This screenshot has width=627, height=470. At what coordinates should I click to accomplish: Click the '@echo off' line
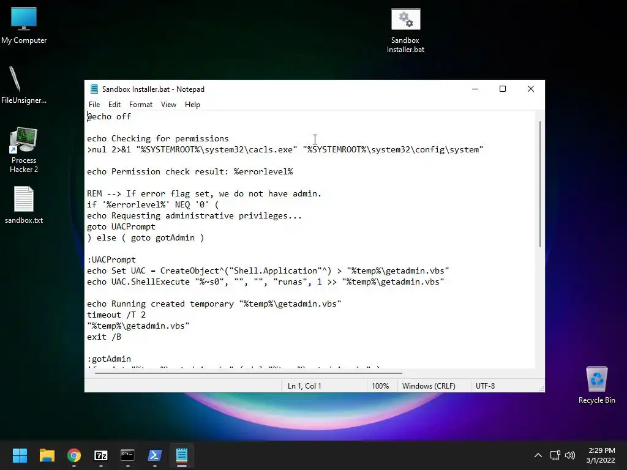[109, 116]
